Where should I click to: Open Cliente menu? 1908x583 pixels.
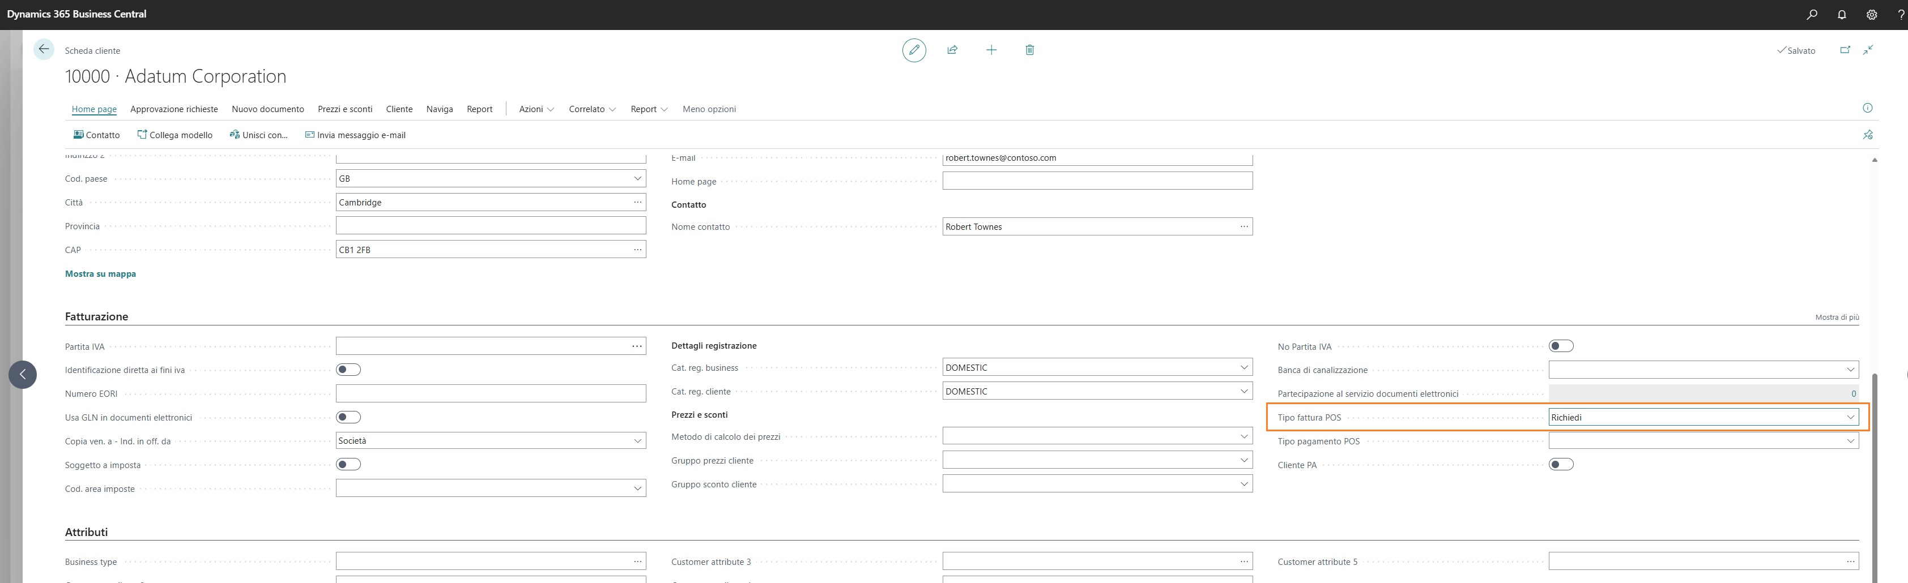click(x=399, y=109)
